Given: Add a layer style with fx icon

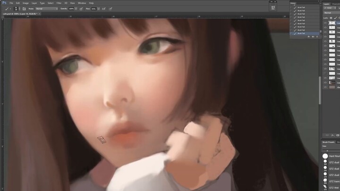Looking at the screenshot, I should click(x=332, y=135).
